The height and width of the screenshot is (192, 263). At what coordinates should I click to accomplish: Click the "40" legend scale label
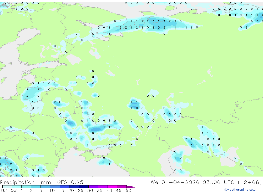(x=109, y=190)
